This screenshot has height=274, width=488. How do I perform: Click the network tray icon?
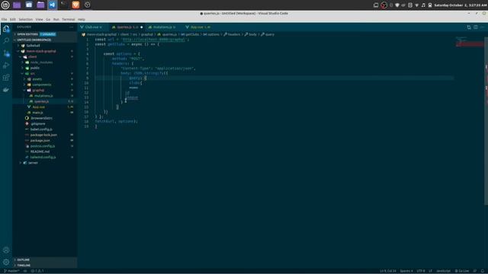[x=417, y=5]
